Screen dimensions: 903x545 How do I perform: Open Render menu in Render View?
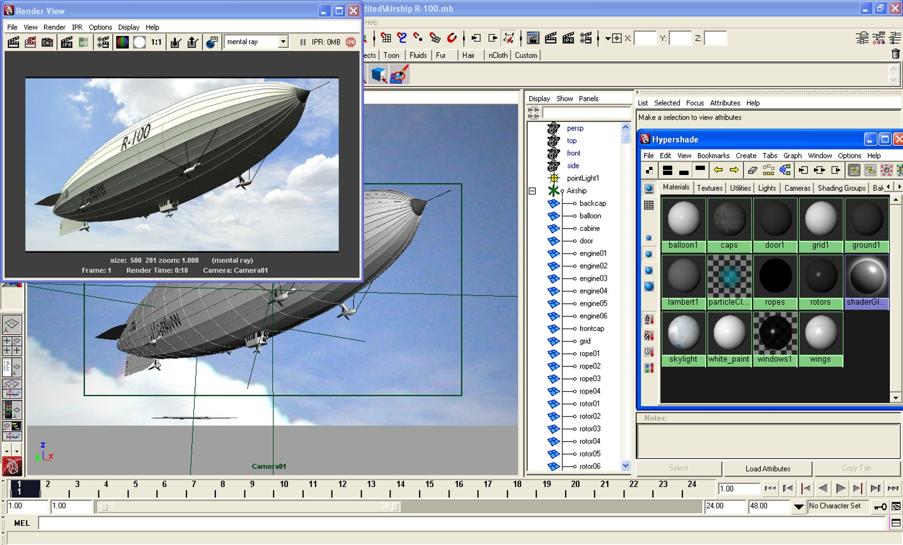[54, 27]
